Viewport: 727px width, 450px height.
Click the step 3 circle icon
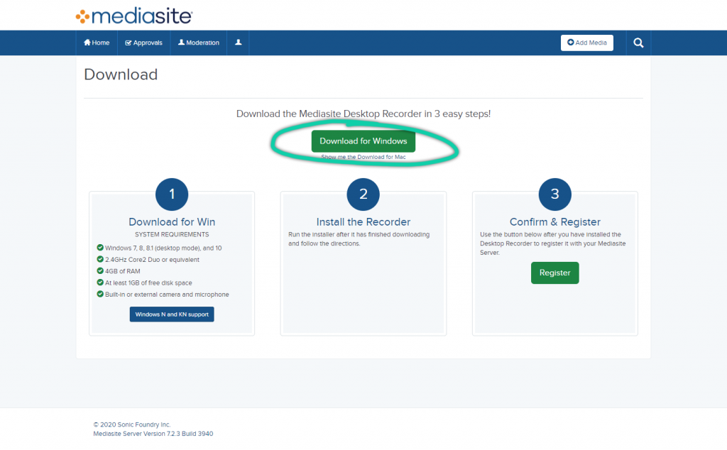(x=554, y=194)
